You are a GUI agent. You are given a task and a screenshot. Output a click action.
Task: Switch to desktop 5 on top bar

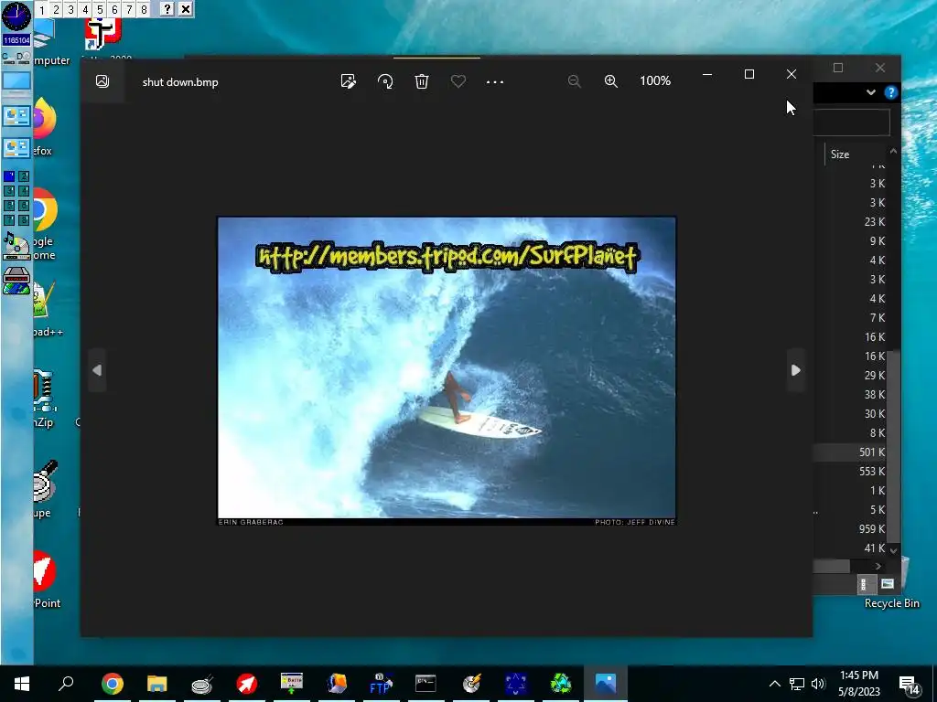coord(100,9)
